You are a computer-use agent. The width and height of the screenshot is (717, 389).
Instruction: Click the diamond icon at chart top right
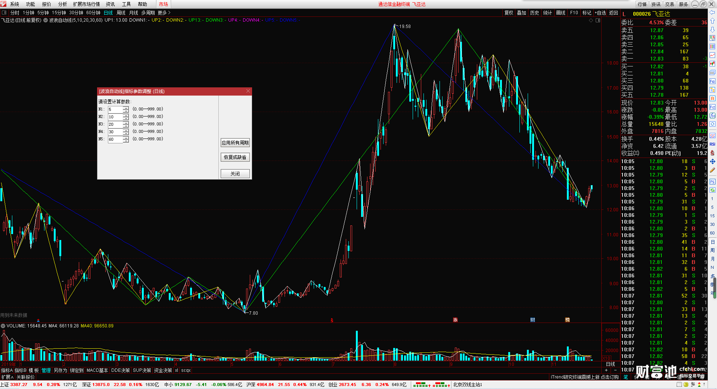591,21
